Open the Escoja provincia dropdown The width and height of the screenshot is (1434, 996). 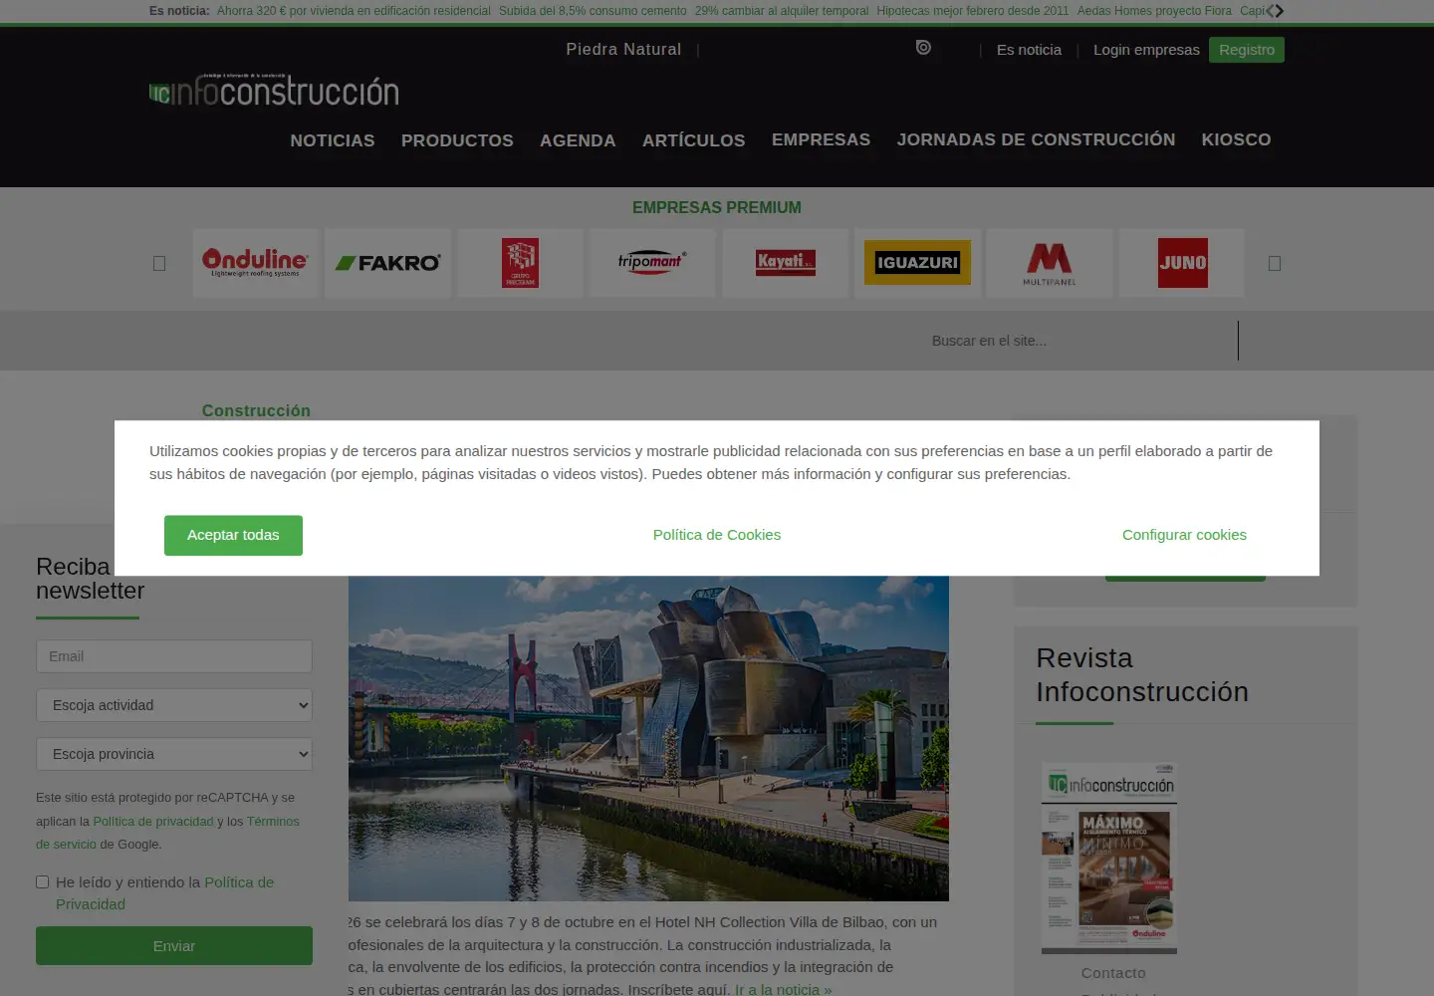click(174, 754)
